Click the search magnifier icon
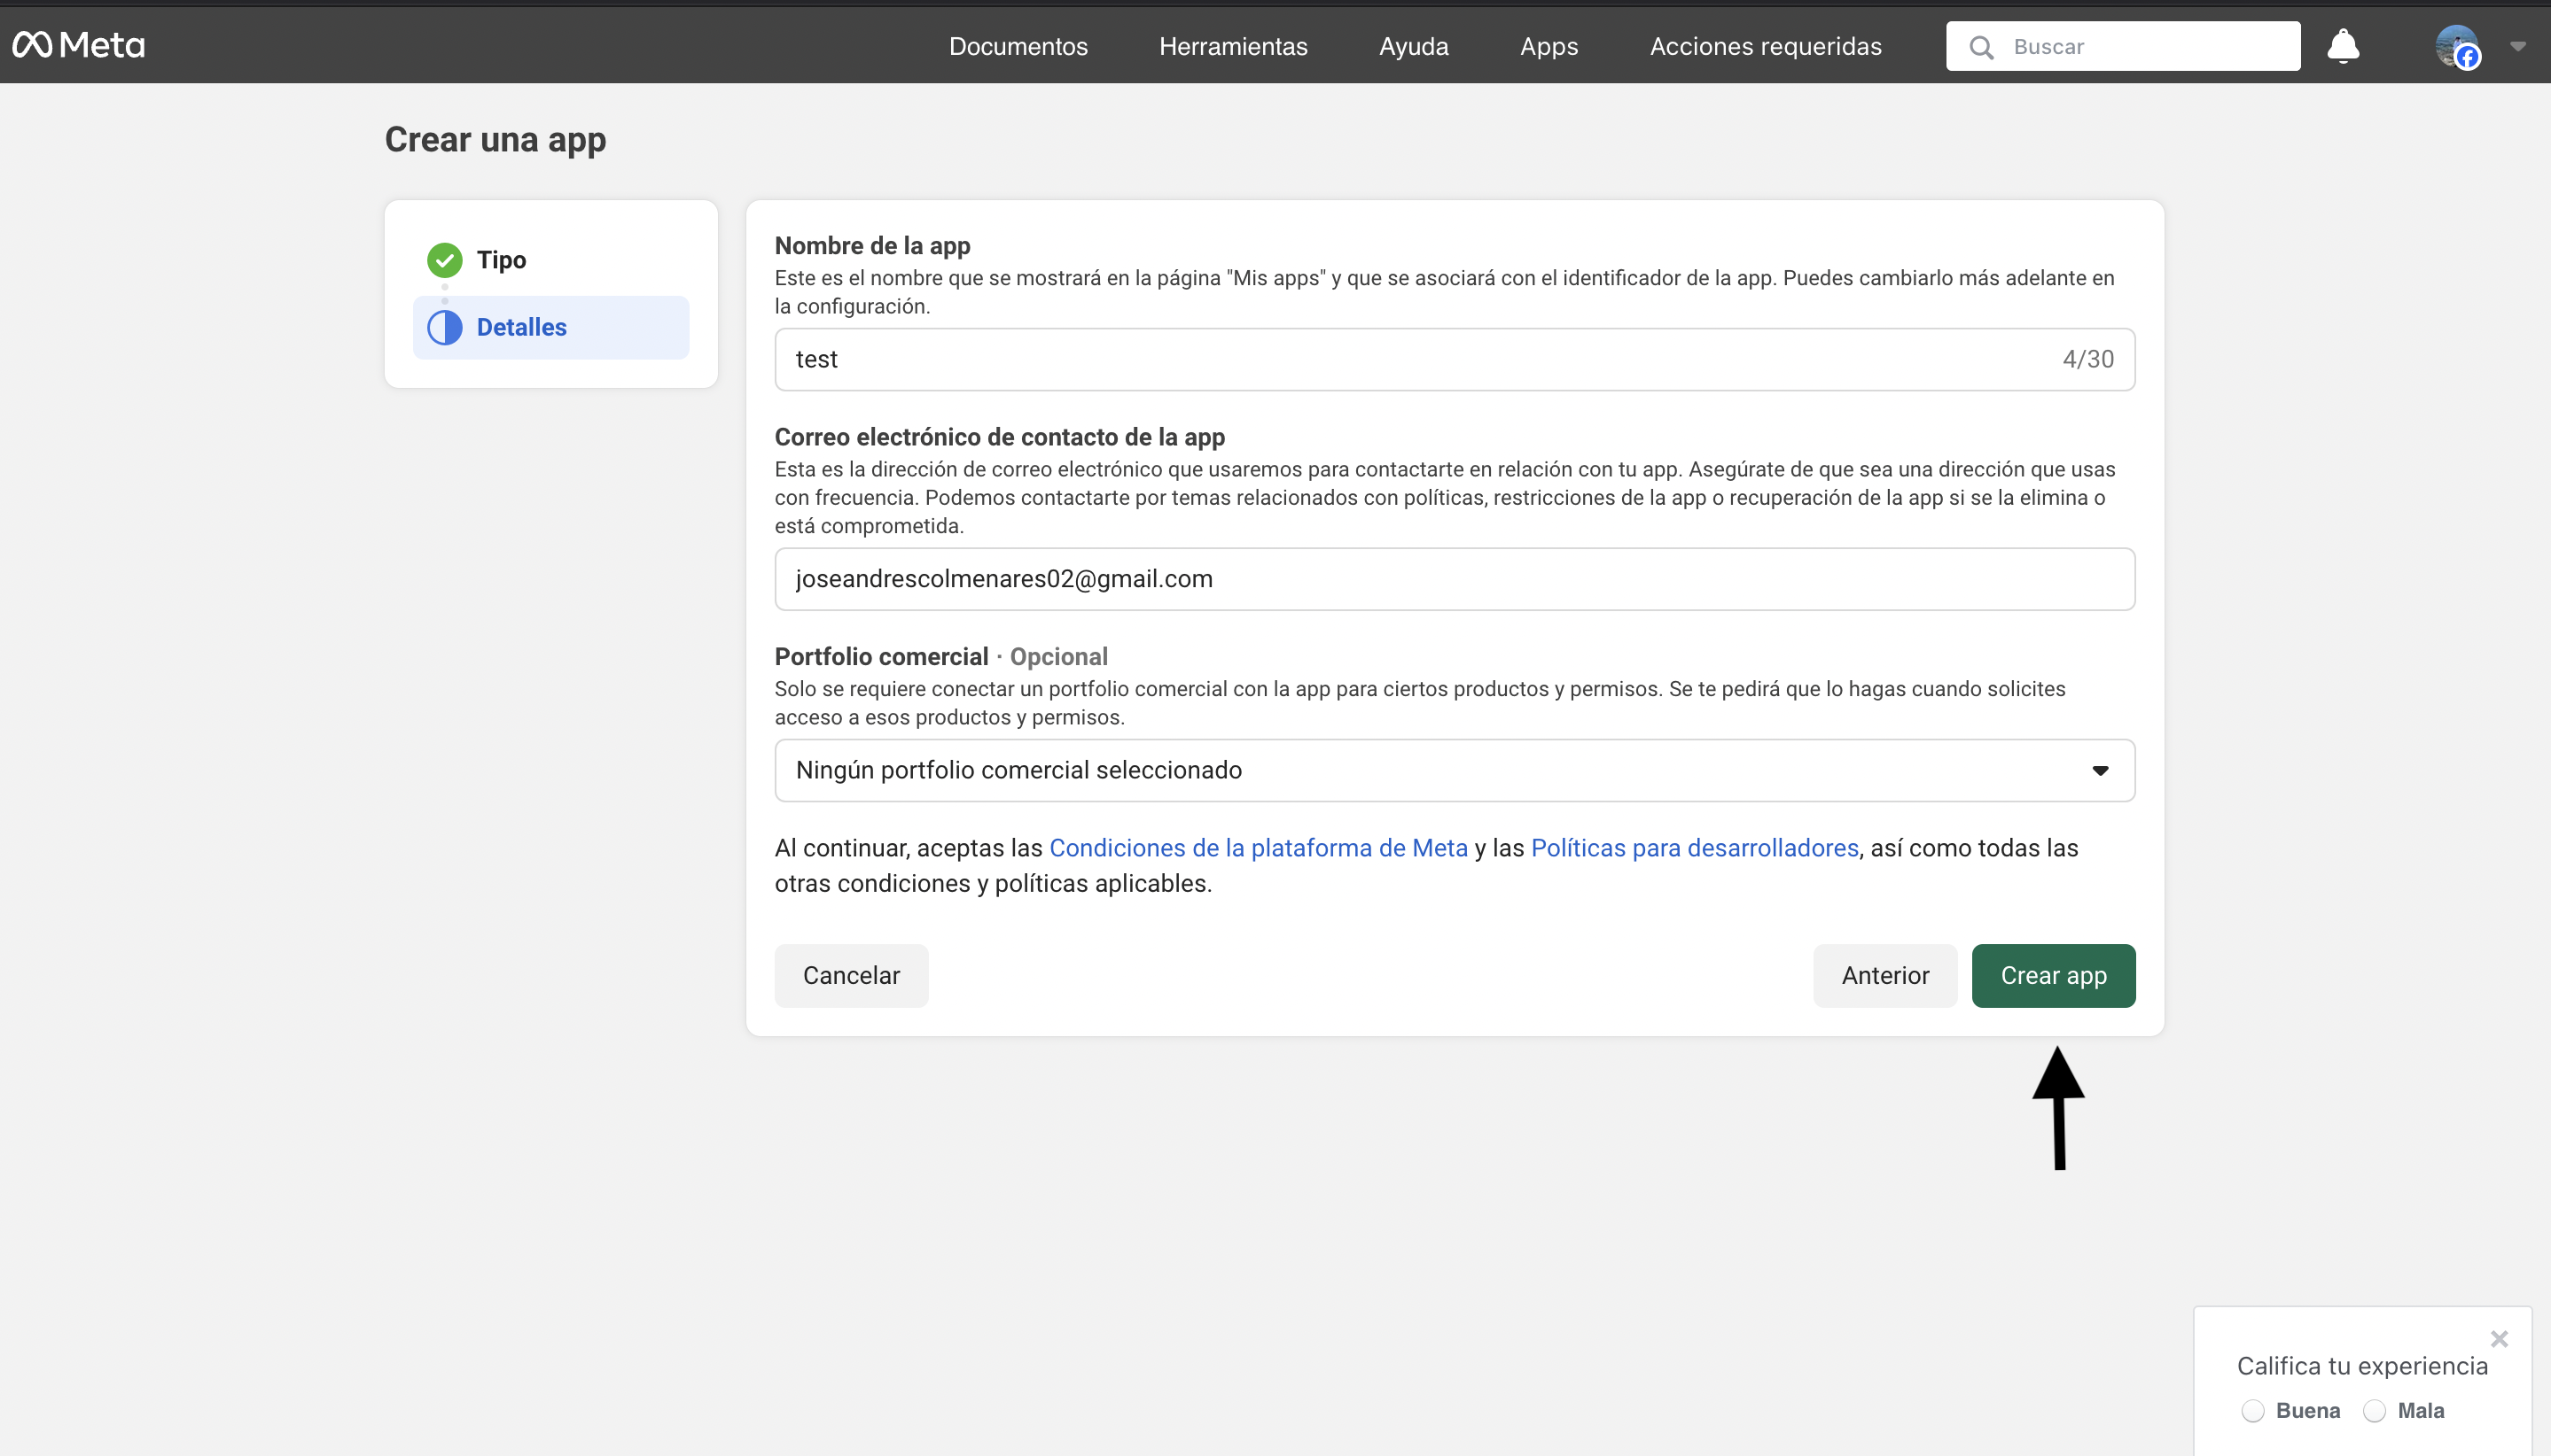Image resolution: width=2551 pixels, height=1456 pixels. tap(1980, 47)
